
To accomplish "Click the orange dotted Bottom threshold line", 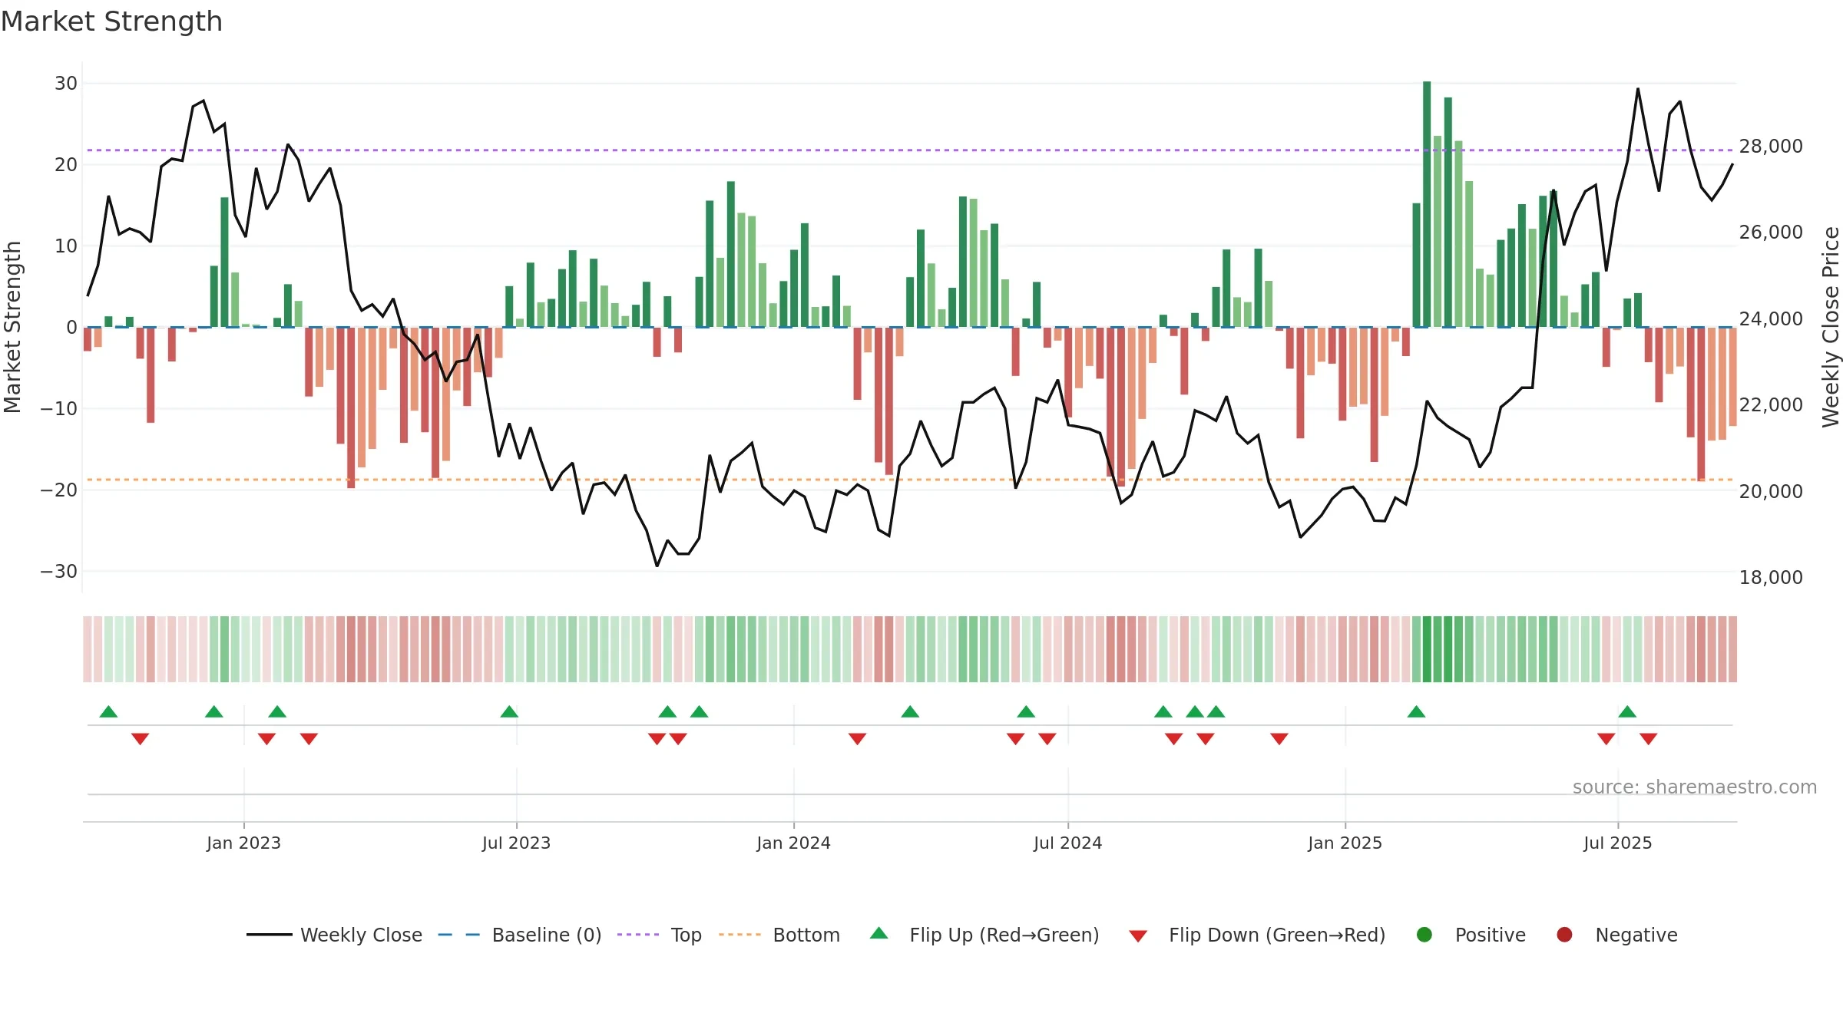I will click(x=910, y=480).
